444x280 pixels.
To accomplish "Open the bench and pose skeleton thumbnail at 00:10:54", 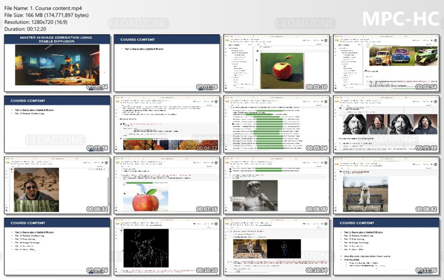I will (277, 246).
